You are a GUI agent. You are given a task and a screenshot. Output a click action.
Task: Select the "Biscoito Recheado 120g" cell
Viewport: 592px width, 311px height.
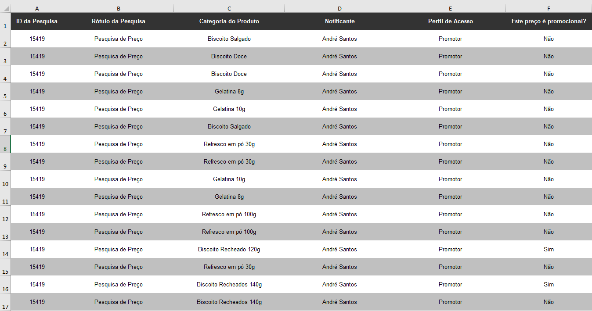[x=229, y=249]
